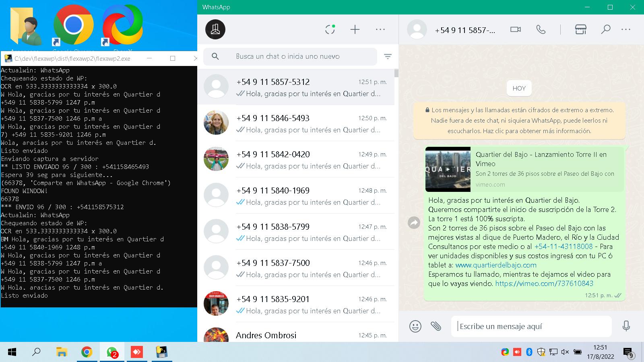Click battery icon in system tray

577,352
